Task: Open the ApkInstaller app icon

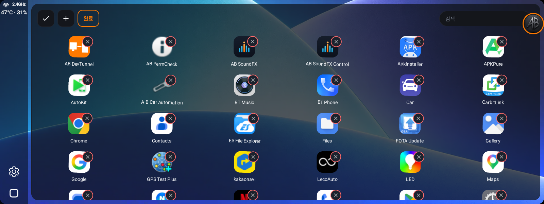Action: (410, 47)
